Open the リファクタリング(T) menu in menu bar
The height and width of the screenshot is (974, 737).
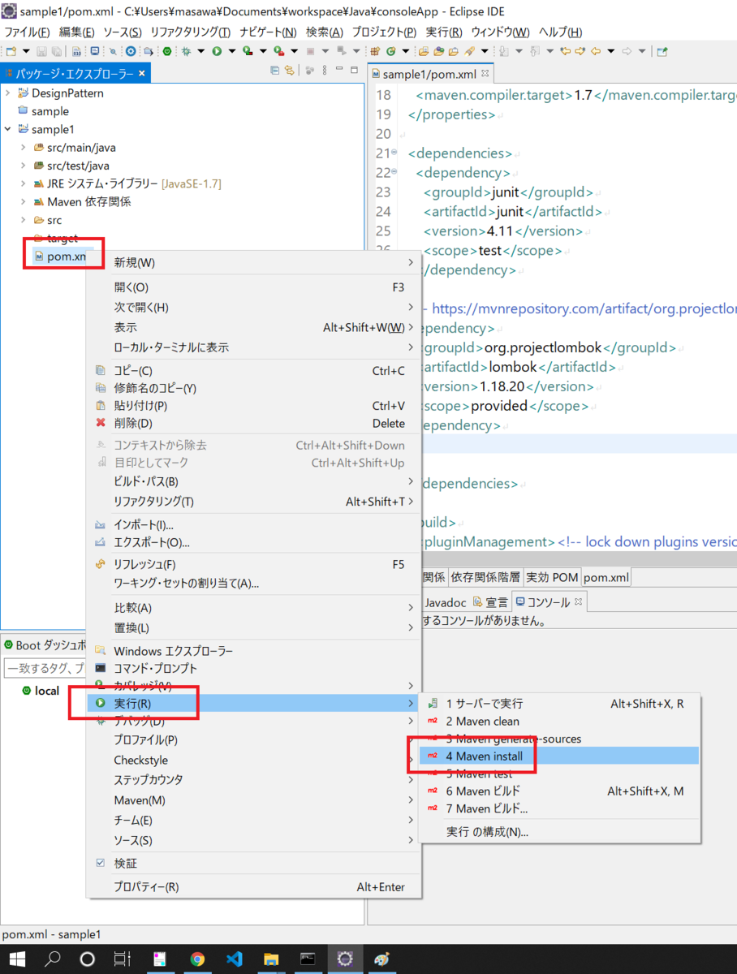tap(190, 32)
